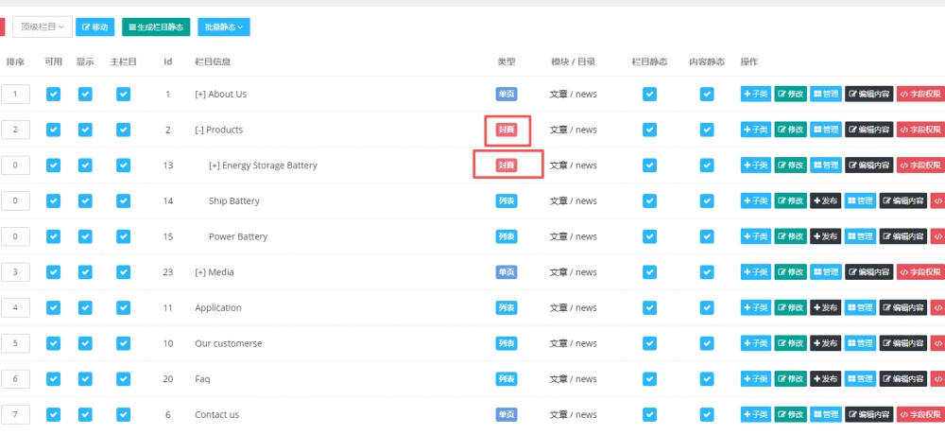The image size is (945, 435).
Task: Add 子类 subcategory under Products
Action: (756, 130)
